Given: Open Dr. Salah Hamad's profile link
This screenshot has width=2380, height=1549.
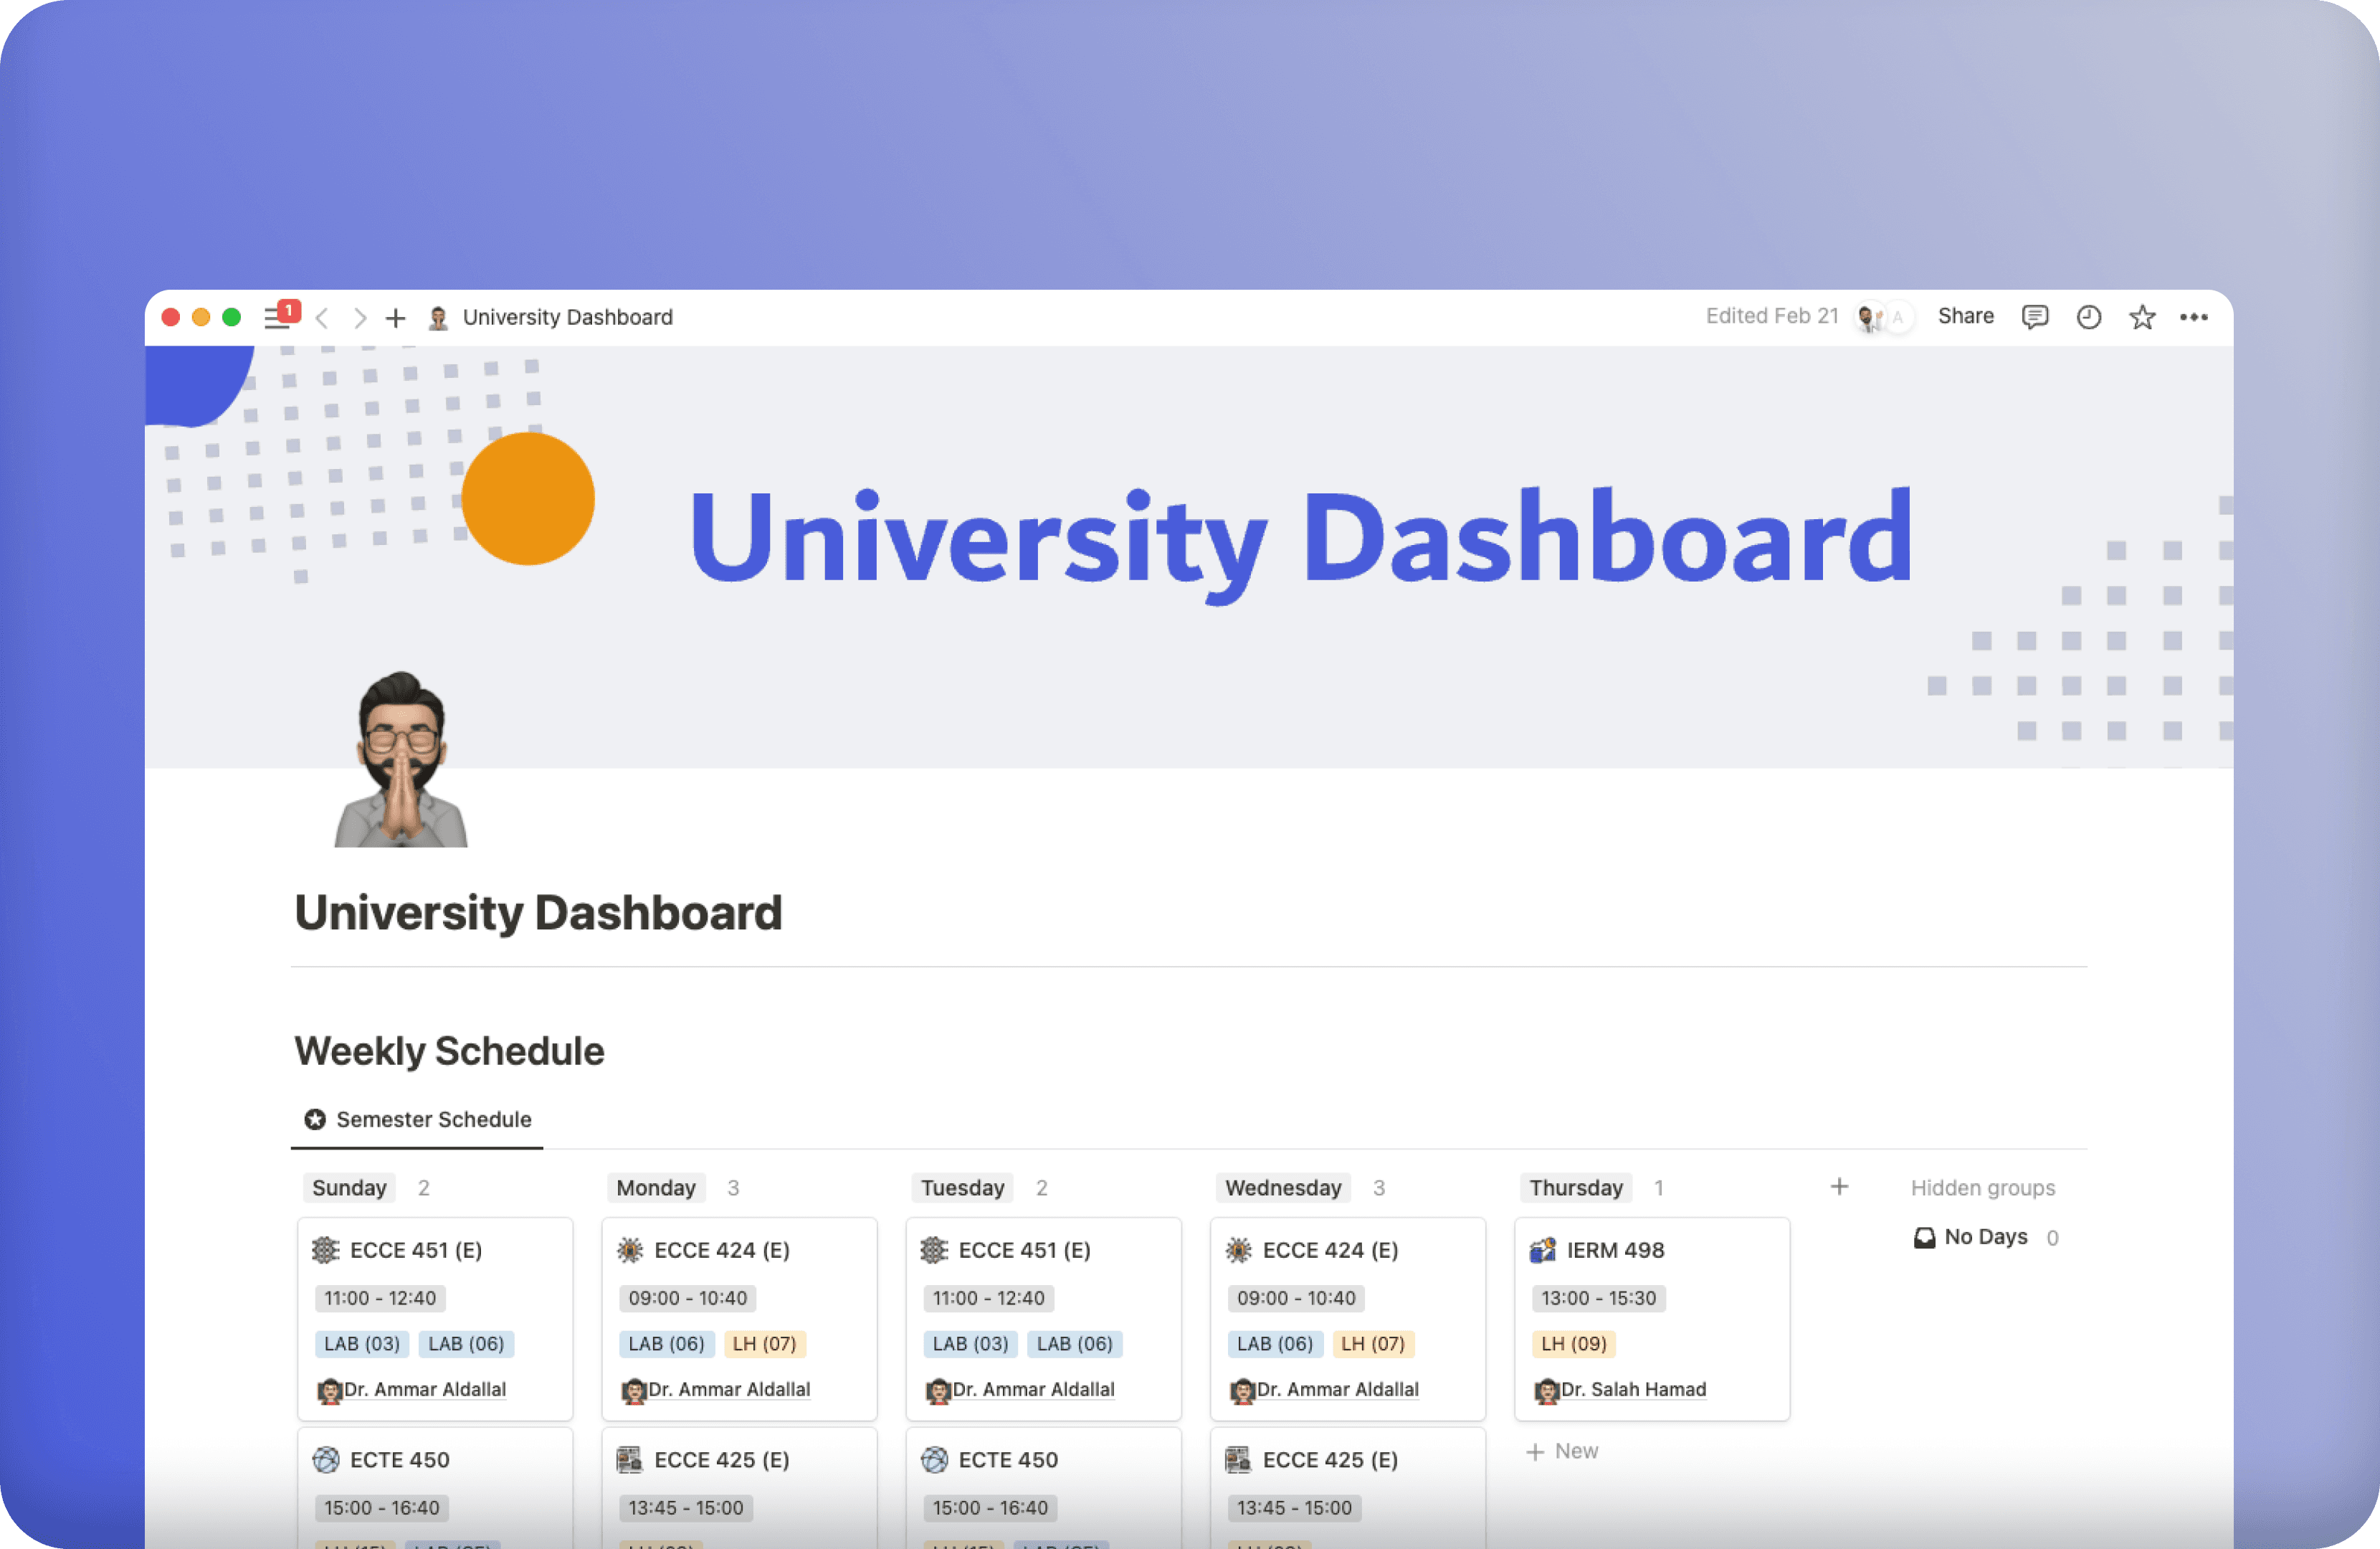Looking at the screenshot, I should click(x=1633, y=1389).
